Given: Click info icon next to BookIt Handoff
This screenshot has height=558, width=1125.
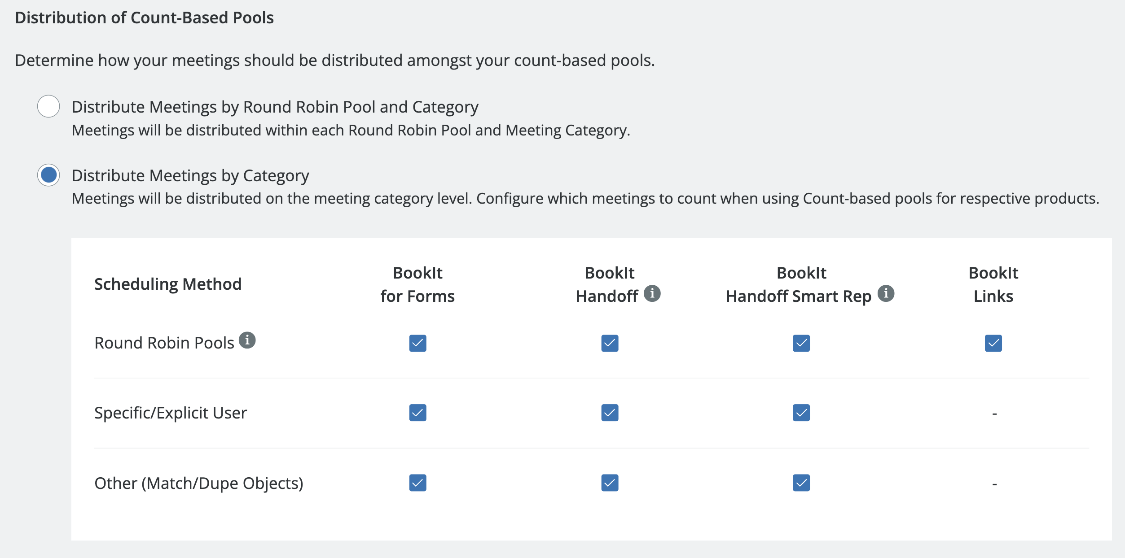Looking at the screenshot, I should (x=652, y=294).
